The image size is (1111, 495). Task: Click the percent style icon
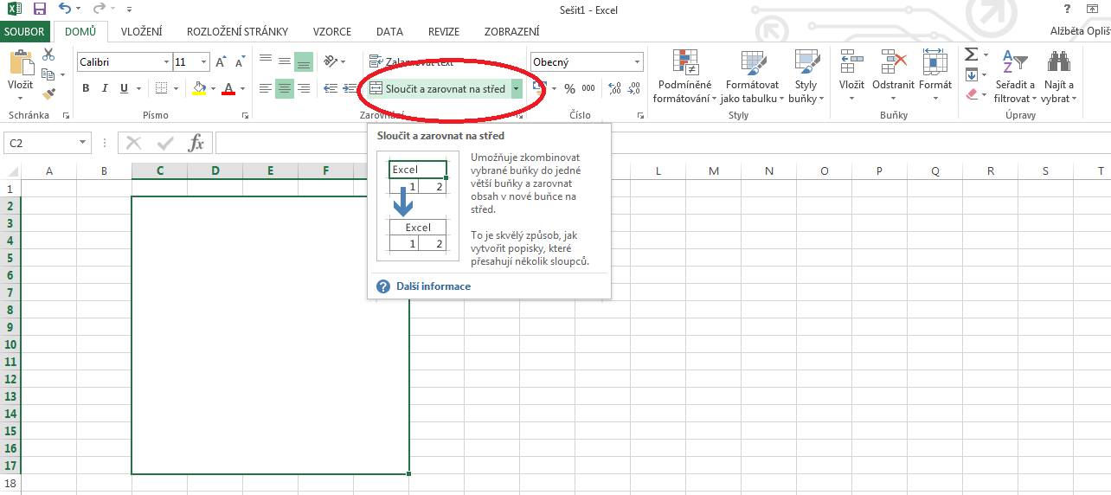click(x=569, y=88)
